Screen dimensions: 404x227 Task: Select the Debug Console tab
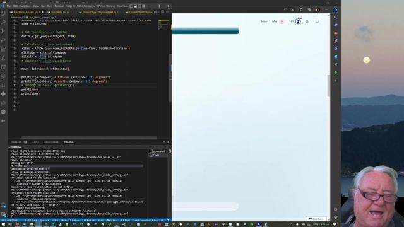point(52,142)
